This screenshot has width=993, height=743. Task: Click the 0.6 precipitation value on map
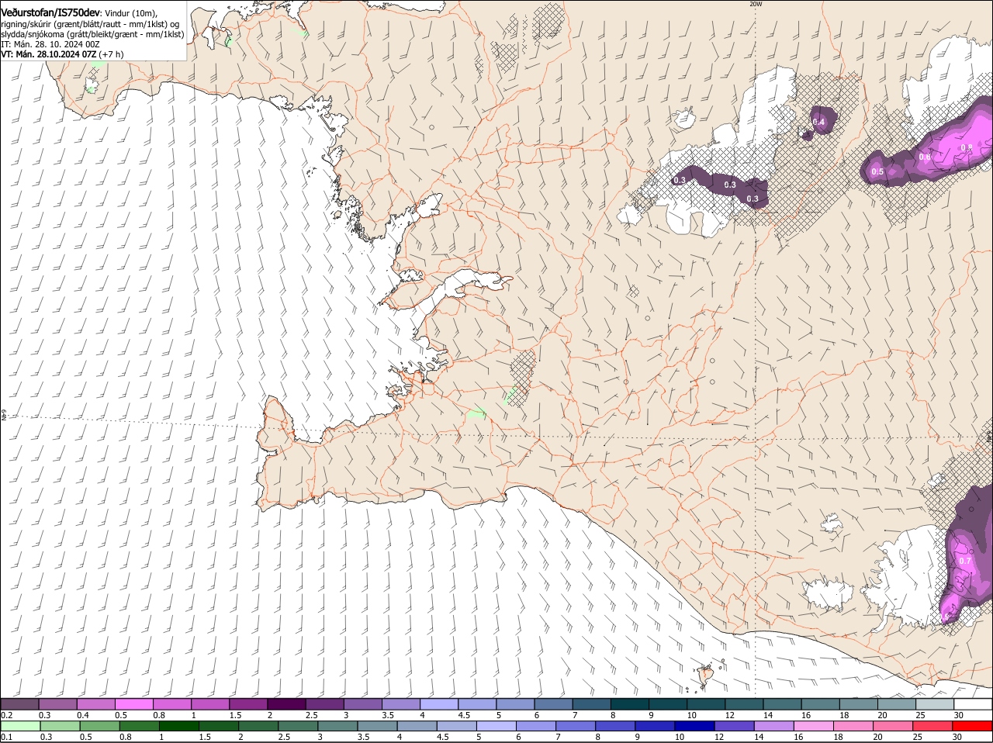pyautogui.click(x=925, y=157)
